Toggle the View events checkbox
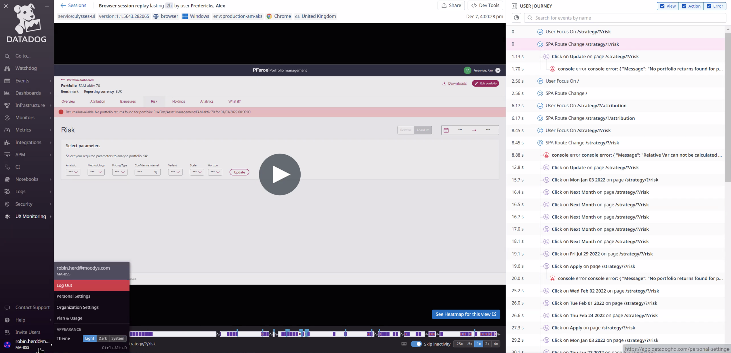The height and width of the screenshot is (353, 731). click(662, 6)
